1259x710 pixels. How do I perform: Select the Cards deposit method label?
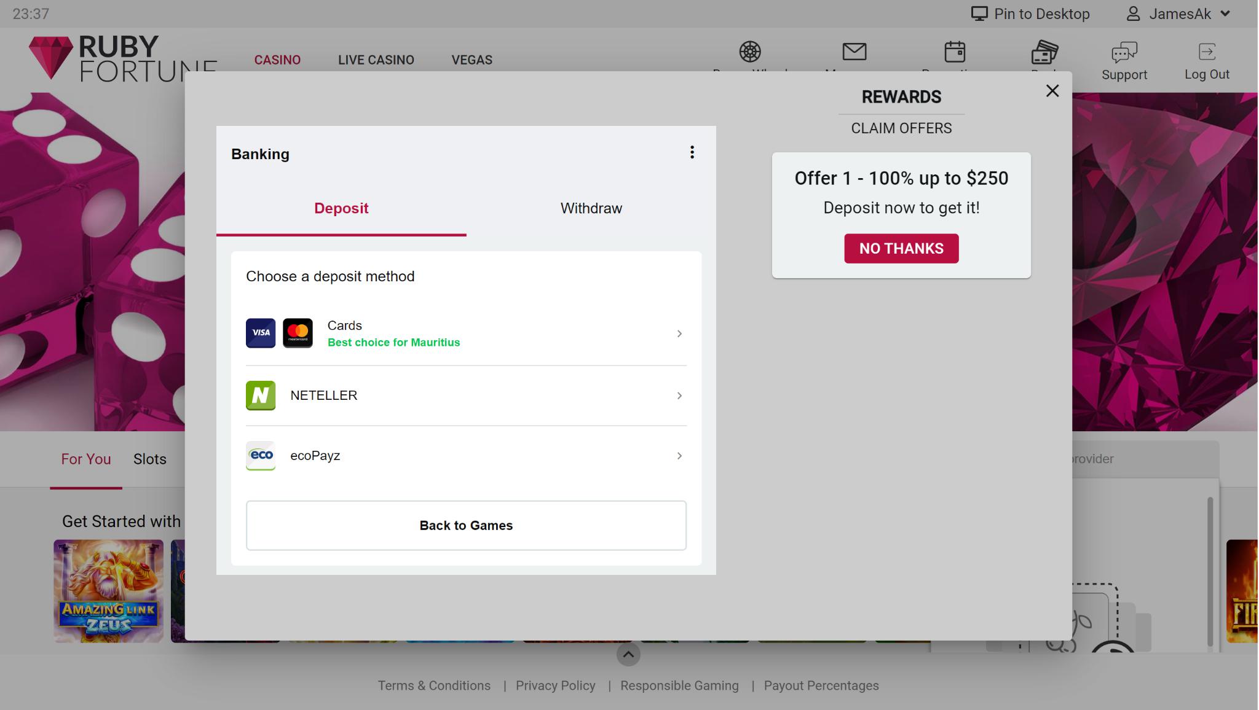(344, 326)
